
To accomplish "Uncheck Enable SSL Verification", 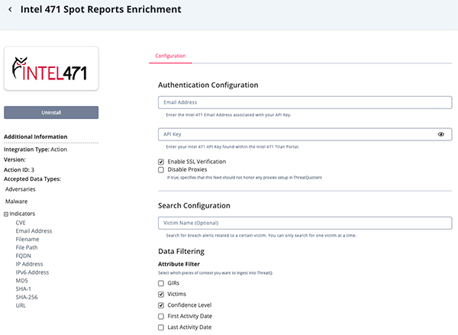I will click(x=161, y=162).
